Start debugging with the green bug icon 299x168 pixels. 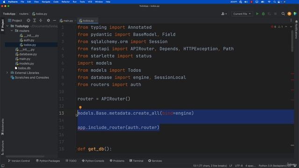pyautogui.click(x=263, y=14)
